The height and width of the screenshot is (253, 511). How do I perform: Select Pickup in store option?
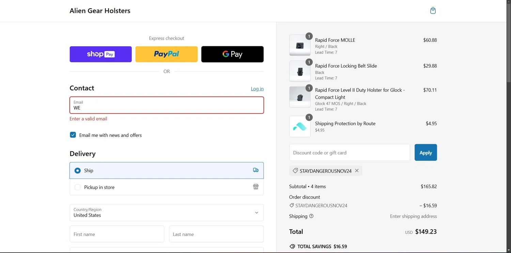click(78, 187)
